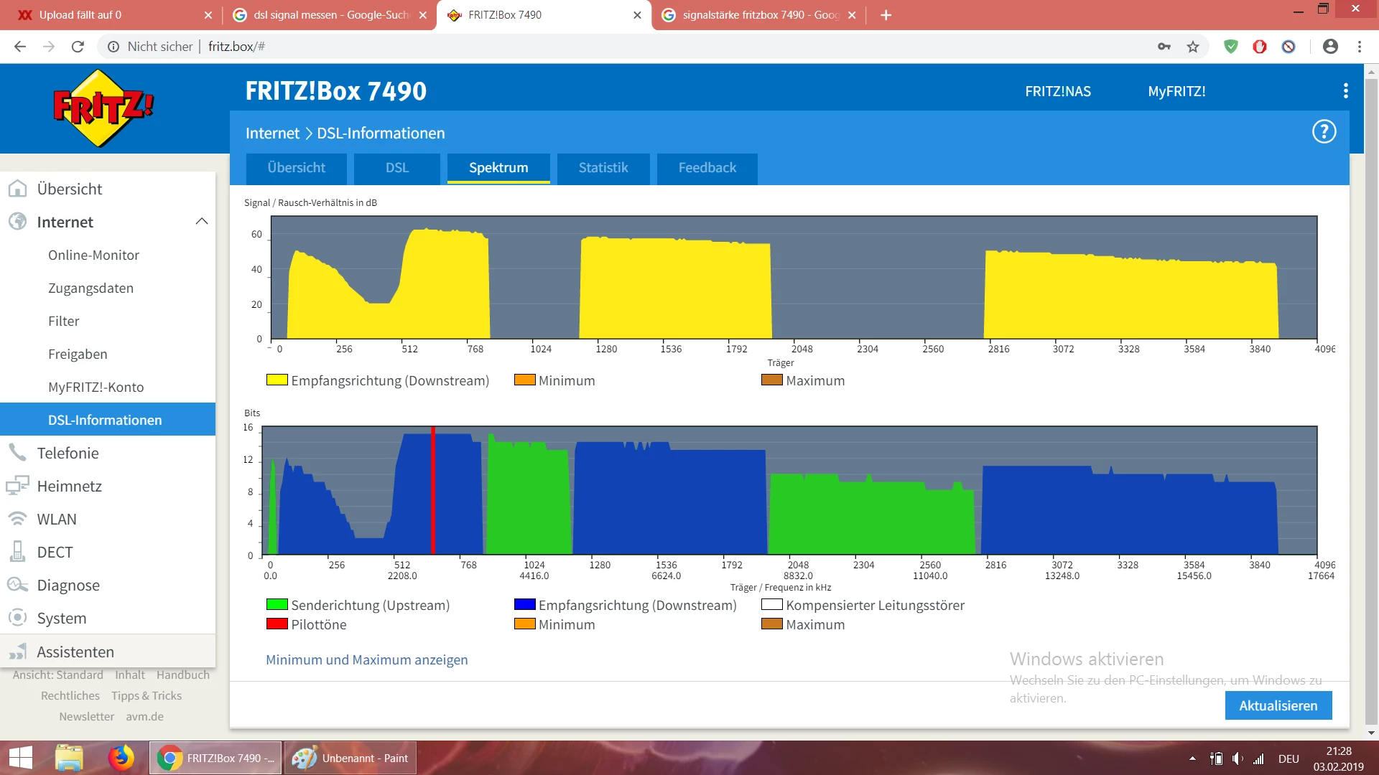
Task: Collapse the Internet menu chevron
Action: (202, 222)
